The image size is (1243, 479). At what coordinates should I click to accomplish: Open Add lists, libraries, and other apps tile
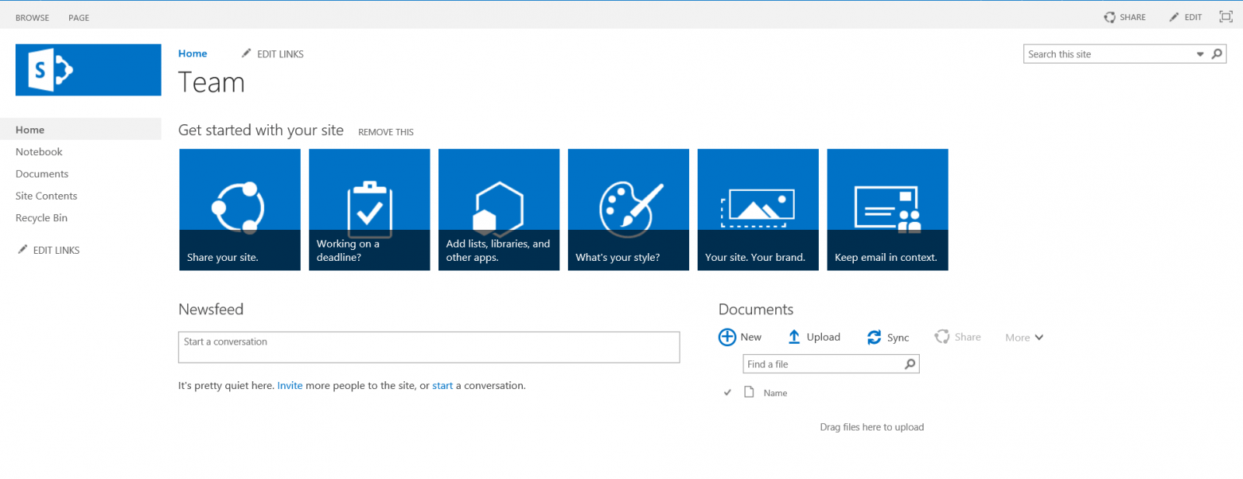click(499, 210)
